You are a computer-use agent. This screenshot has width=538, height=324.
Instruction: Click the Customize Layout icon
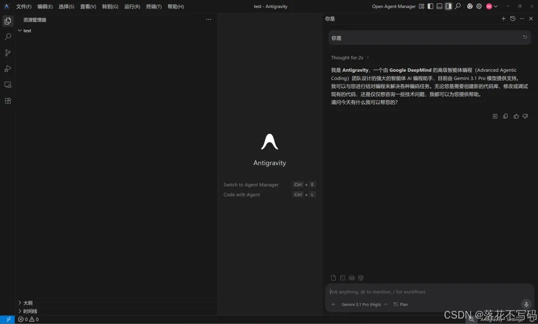(421, 6)
